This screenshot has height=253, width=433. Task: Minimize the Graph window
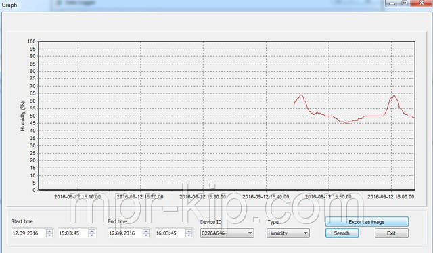pyautogui.click(x=392, y=3)
